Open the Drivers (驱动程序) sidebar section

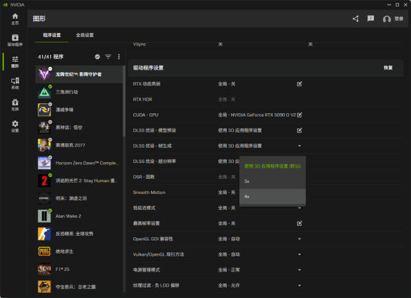pos(15,40)
